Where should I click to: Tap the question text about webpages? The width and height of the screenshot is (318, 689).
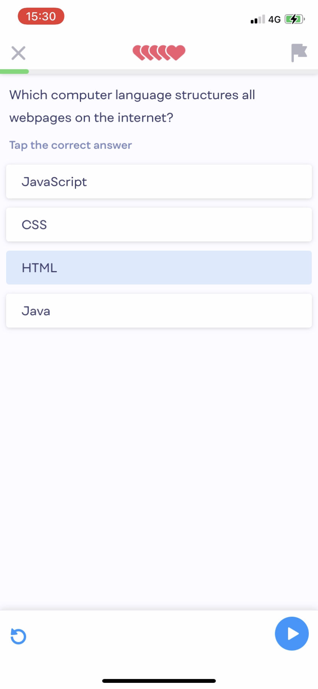tap(132, 106)
